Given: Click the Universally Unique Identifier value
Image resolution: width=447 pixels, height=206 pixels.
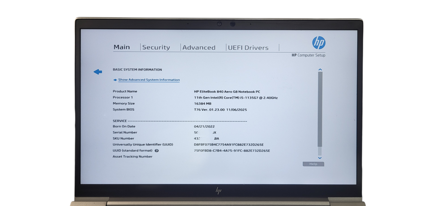Looking at the screenshot, I should [x=229, y=144].
